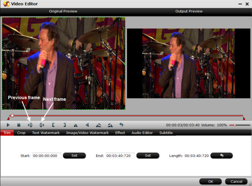Flip the video horizontally
This screenshot has height=186, width=252.
pos(76,125)
